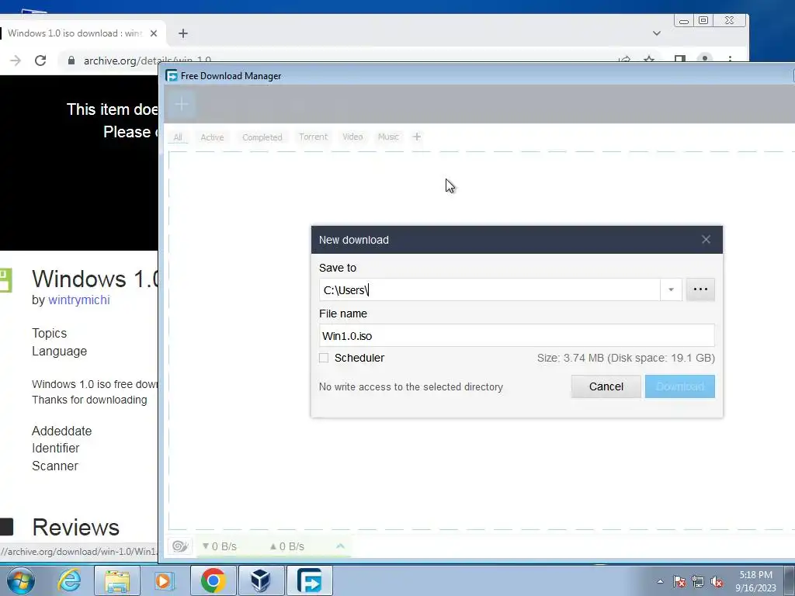This screenshot has width=795, height=596.
Task: Click the Download button
Action: (x=680, y=386)
